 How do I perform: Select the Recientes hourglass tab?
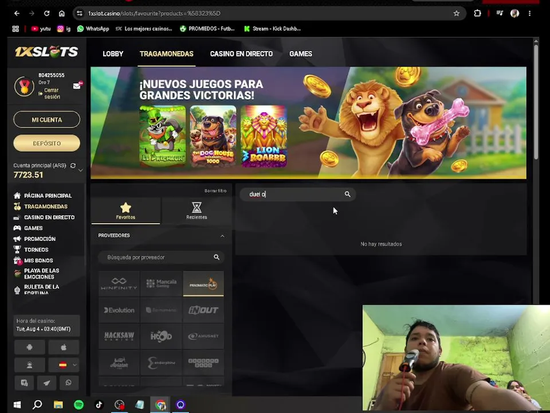click(197, 211)
